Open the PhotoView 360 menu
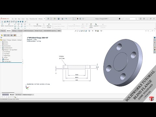The height and width of the screenshot is (117, 156). (33, 19)
